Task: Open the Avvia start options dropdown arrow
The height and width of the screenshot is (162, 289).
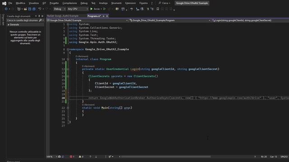Action: [x=101, y=9]
